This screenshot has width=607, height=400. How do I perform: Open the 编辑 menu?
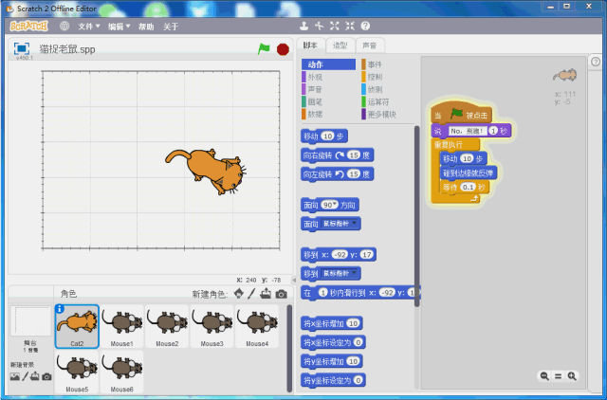pos(119,27)
